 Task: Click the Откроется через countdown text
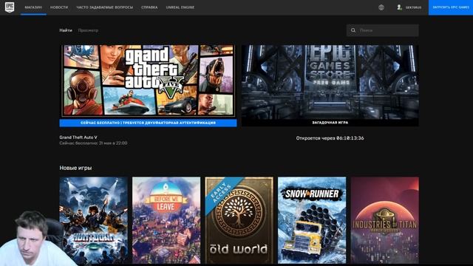tap(330, 138)
